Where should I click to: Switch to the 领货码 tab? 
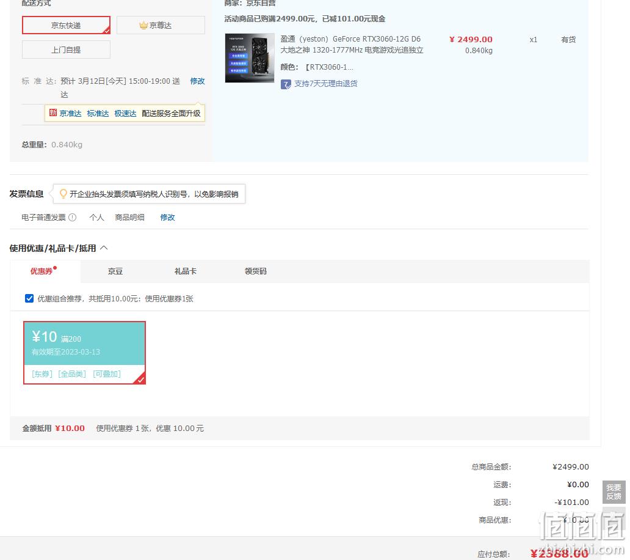click(x=256, y=271)
